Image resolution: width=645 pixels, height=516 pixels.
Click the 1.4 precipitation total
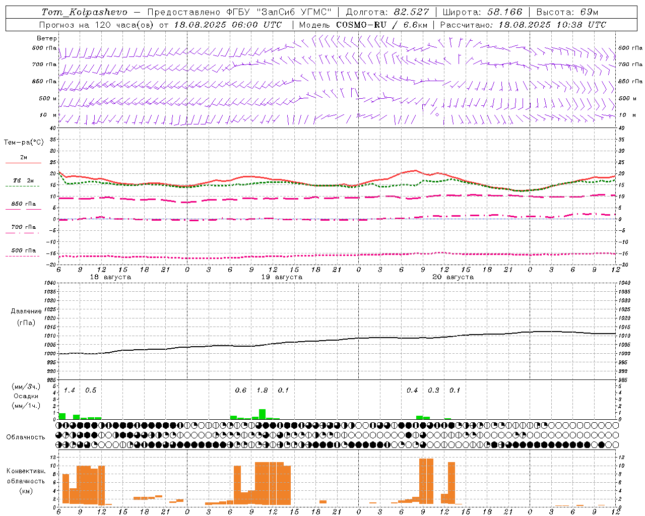70,391
